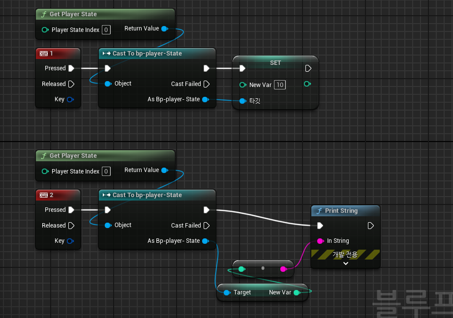Click Return Value pin on bottom Get Player State node
453x318 pixels.
165,170
